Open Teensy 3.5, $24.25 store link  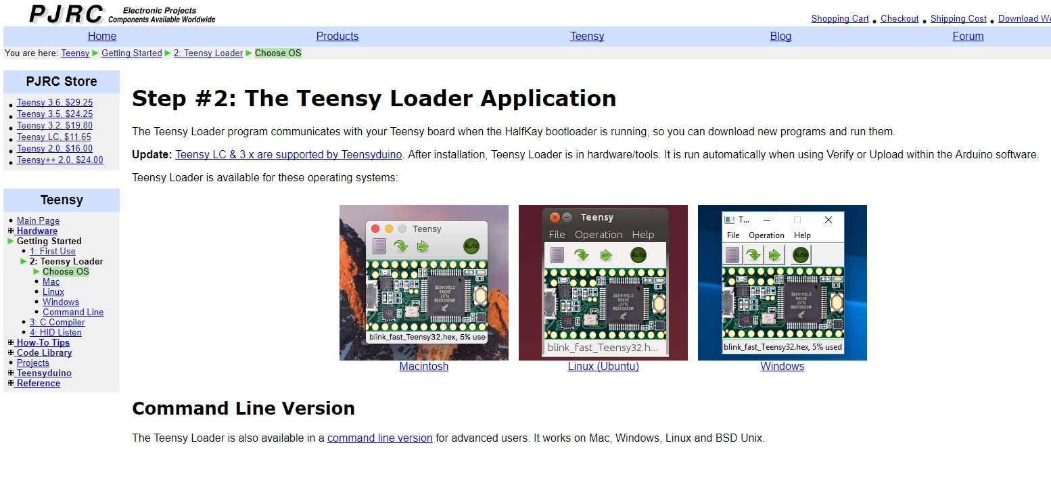[x=55, y=114]
